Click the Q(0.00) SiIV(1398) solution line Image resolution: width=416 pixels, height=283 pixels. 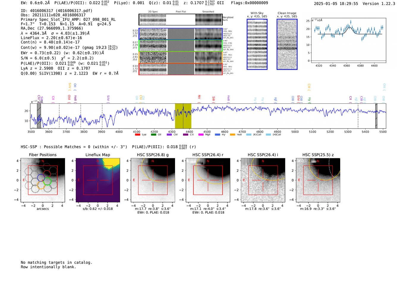point(70,73)
